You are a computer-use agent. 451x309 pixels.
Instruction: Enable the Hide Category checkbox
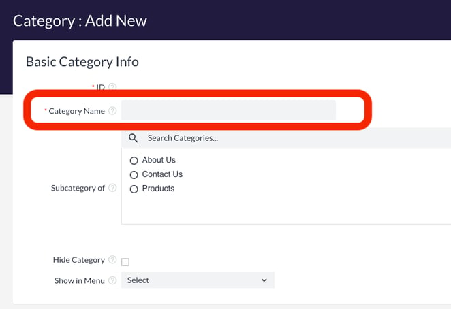click(x=125, y=261)
